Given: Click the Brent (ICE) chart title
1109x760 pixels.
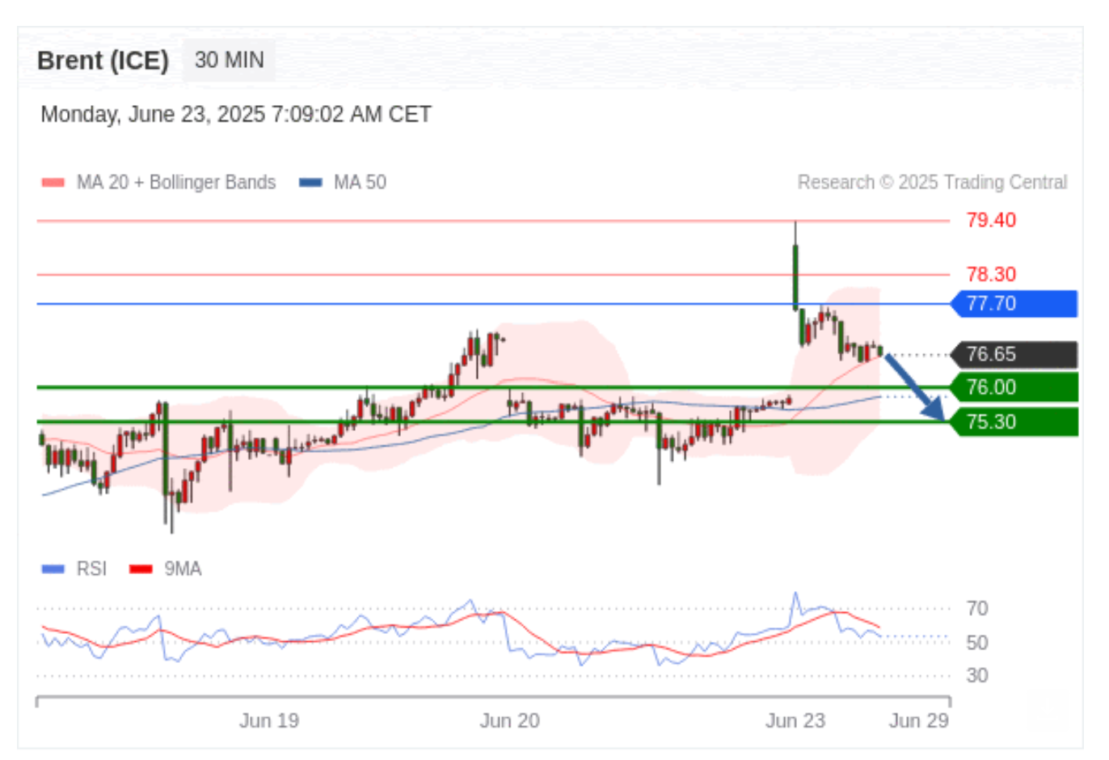Looking at the screenshot, I should (103, 61).
